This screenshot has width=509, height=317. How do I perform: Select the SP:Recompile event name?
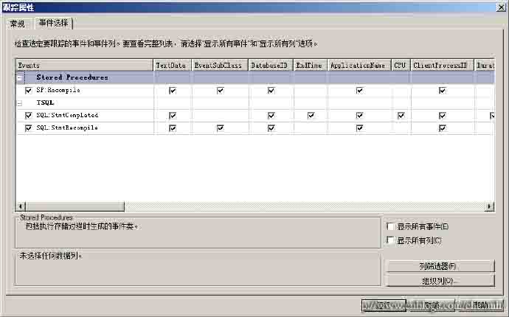pyautogui.click(x=58, y=90)
